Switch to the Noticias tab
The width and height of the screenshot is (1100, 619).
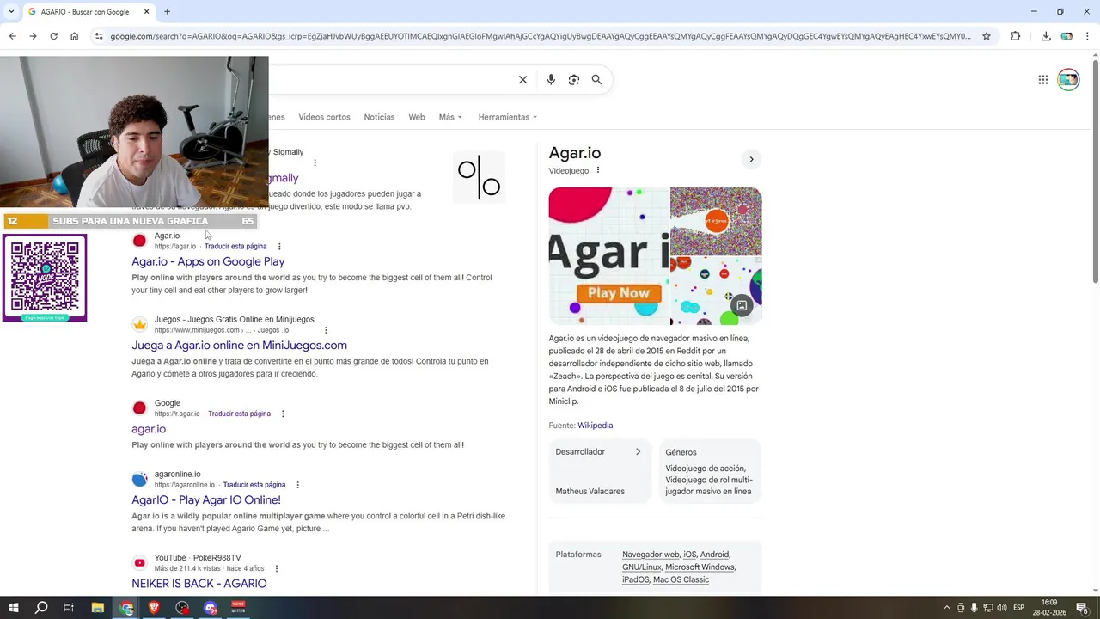[379, 117]
